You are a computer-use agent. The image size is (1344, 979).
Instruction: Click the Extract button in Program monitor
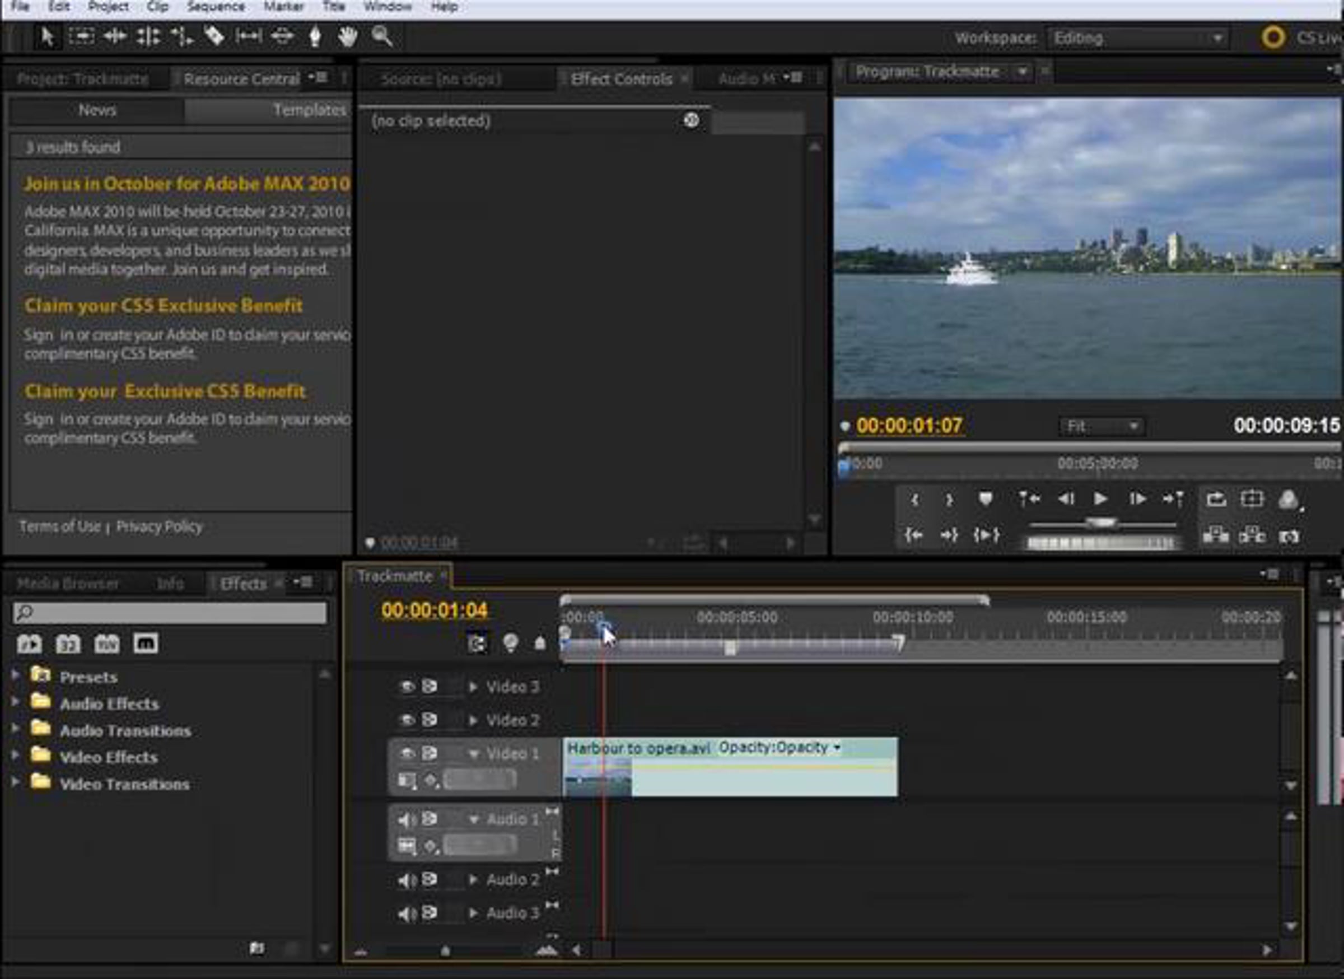1252,535
